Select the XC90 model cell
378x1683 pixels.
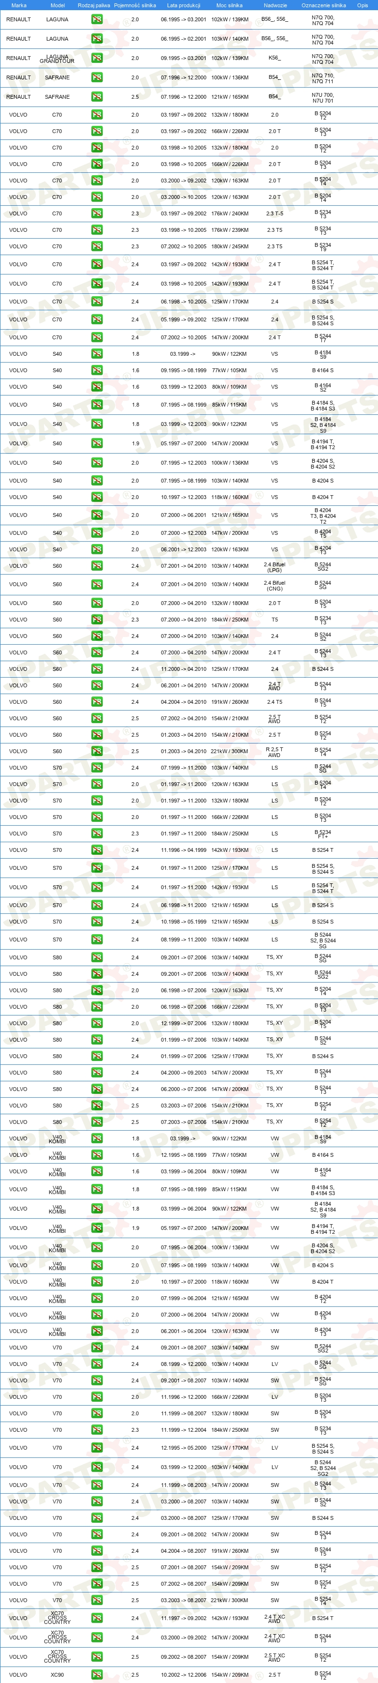tap(58, 1674)
